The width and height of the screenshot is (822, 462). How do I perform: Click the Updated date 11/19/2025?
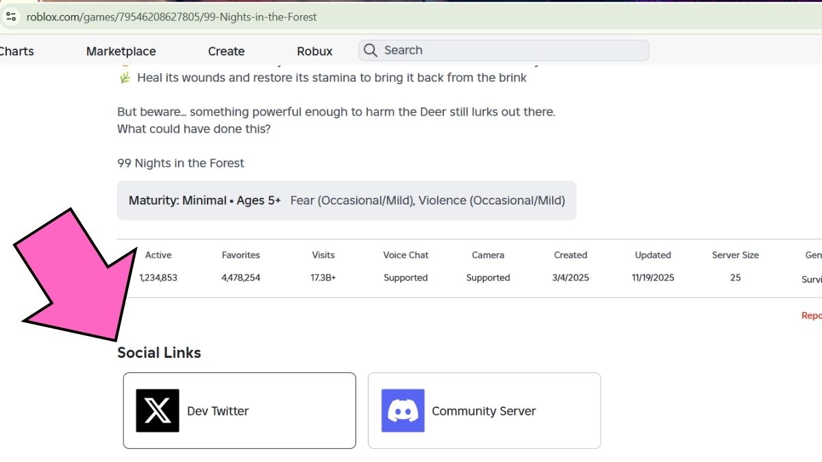tap(651, 277)
